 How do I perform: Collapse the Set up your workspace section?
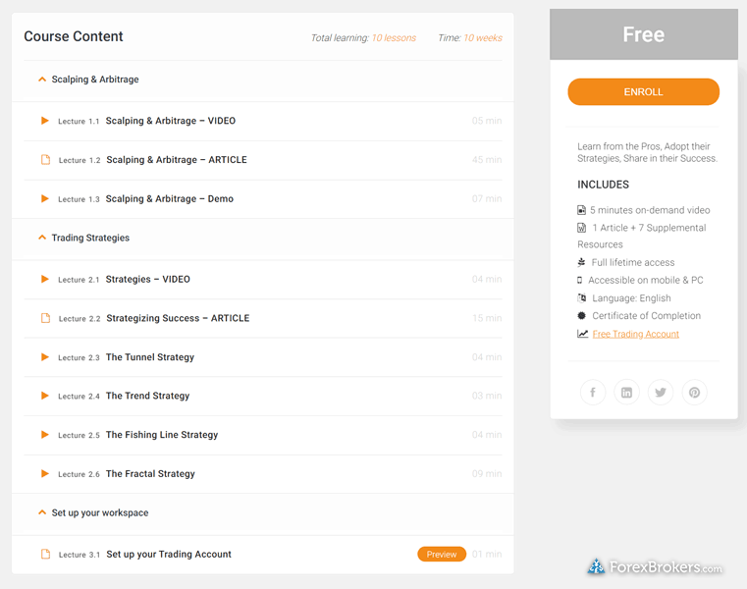(x=41, y=512)
